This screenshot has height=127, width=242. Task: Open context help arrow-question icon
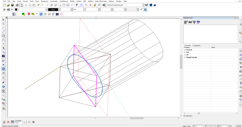click(x=147, y=5)
